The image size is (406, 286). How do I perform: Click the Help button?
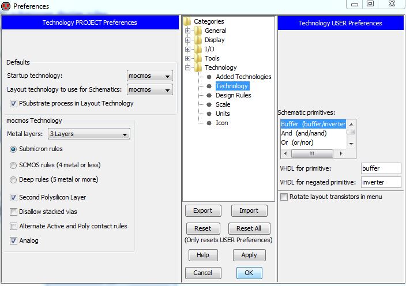[203, 255]
